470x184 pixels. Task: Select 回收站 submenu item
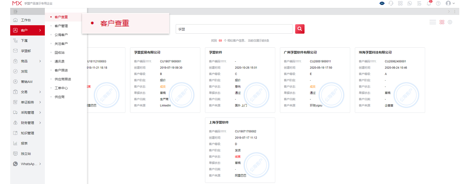click(60, 53)
